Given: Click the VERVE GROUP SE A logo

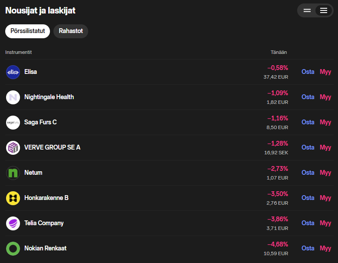Looking at the screenshot, I should 13,148.
